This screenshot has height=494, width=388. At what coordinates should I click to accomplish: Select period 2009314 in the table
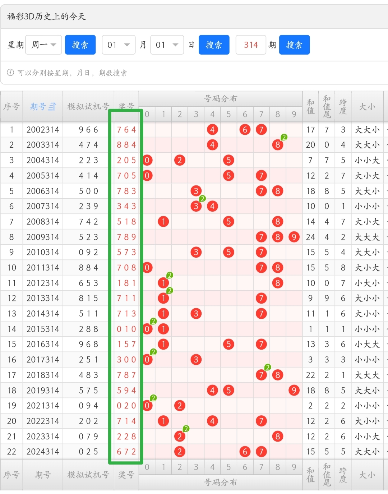43,237
